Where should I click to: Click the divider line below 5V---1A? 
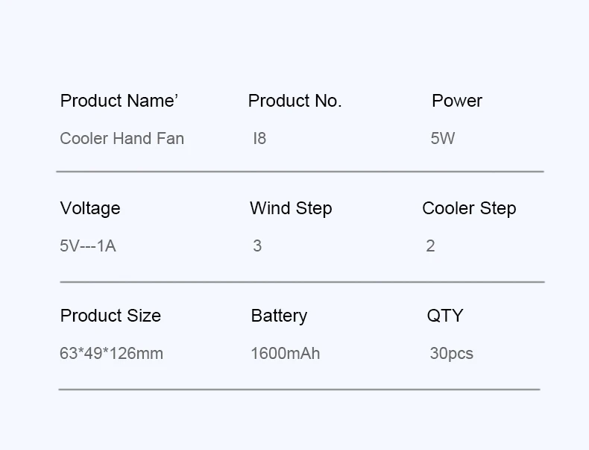[302, 282]
